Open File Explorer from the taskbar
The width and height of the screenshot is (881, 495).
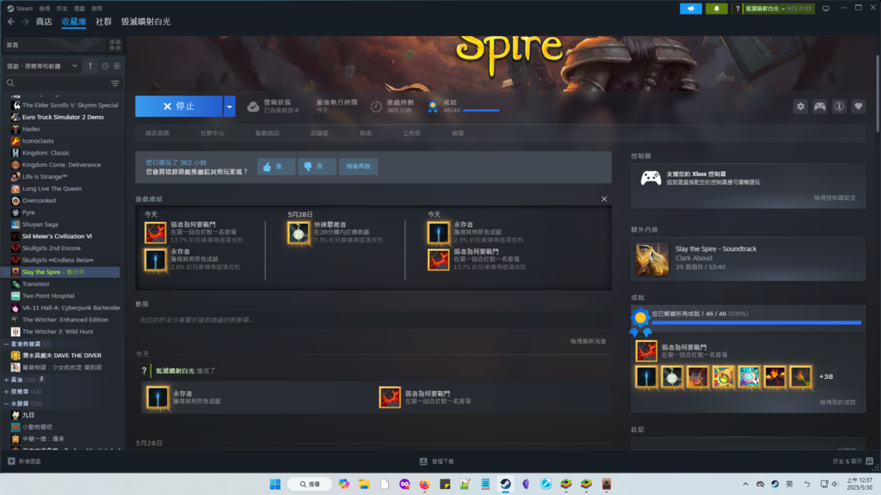click(x=364, y=484)
